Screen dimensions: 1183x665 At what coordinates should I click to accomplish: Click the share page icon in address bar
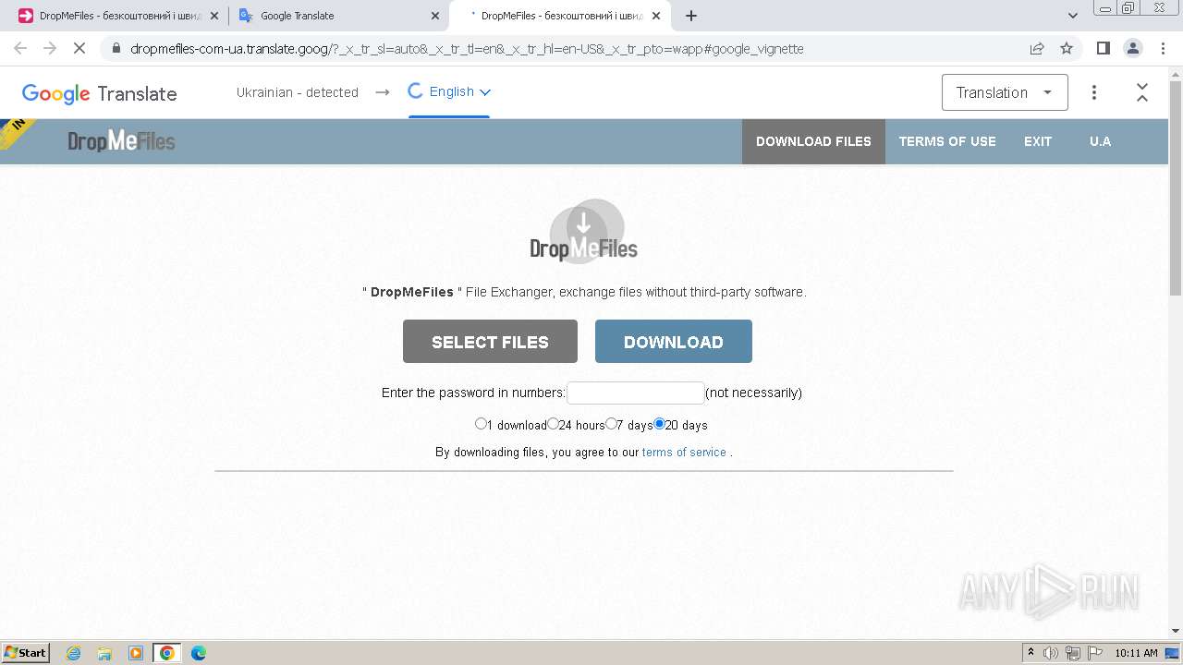pyautogui.click(x=1037, y=48)
